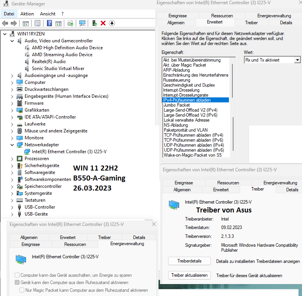
Task: Click the Softwarekomponenten category icon
Action: tap(20, 179)
